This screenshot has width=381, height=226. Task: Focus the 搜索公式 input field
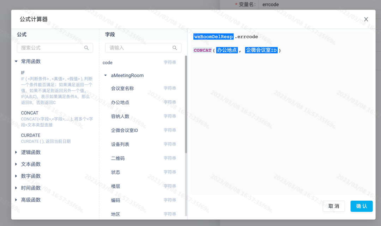[x=55, y=48]
